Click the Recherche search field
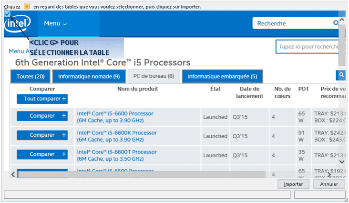The width and height of the screenshot is (349, 203). 296,23
